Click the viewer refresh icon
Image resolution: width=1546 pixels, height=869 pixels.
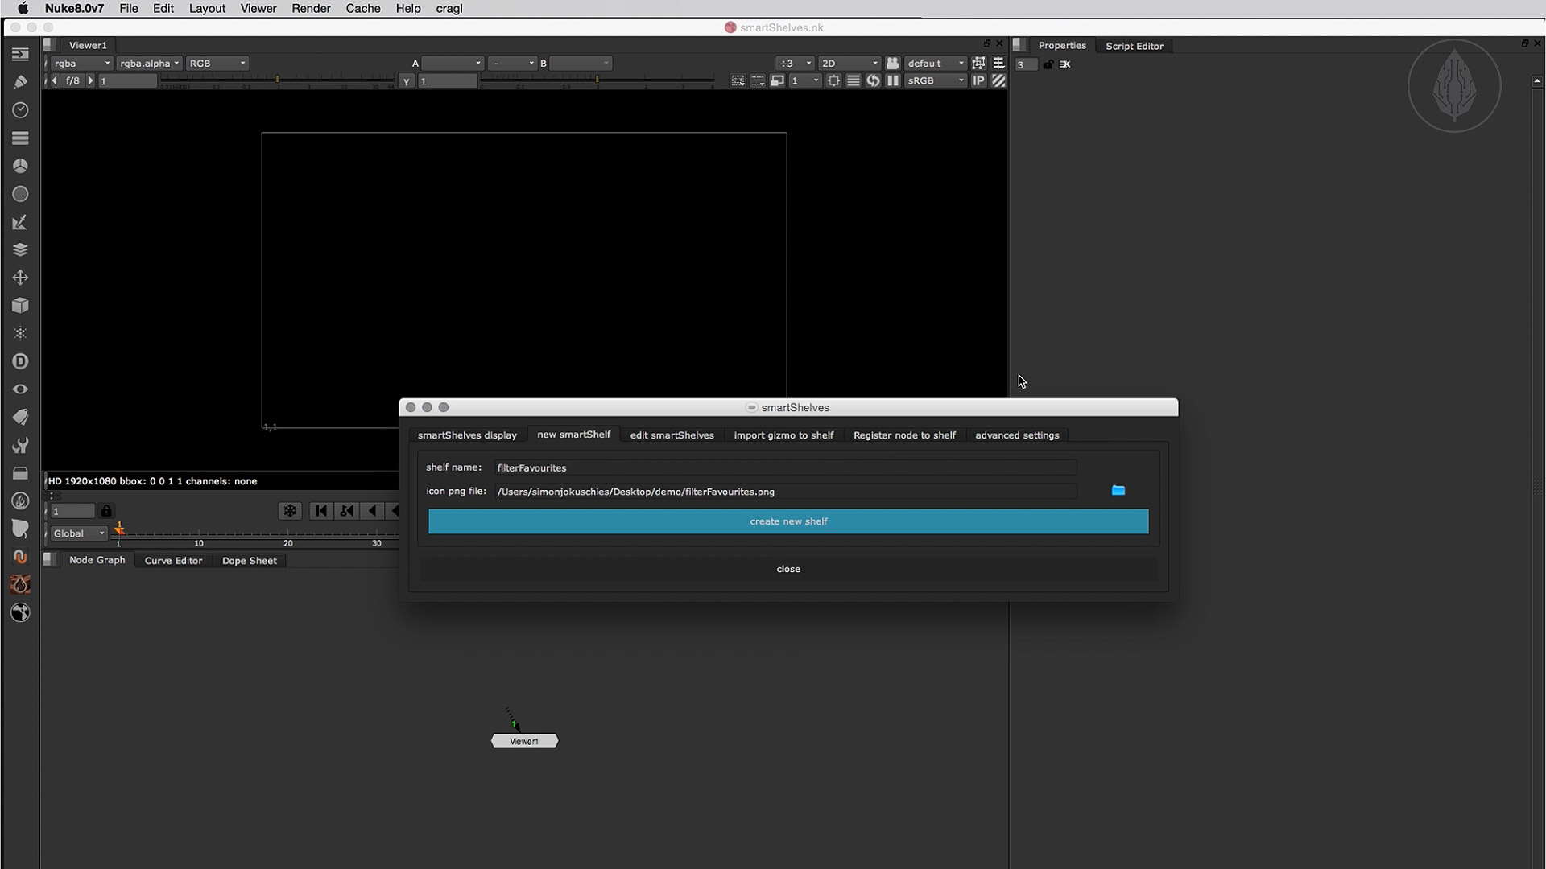873,80
